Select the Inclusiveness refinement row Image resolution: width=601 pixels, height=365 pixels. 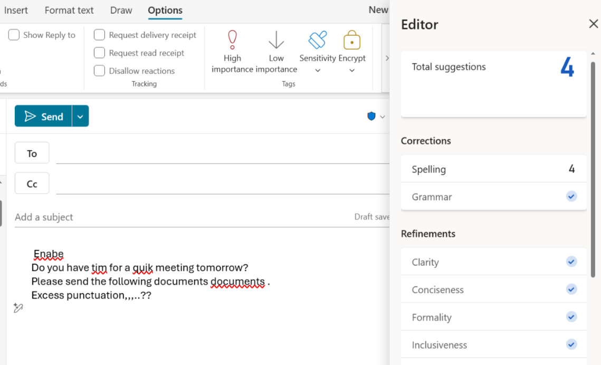tap(494, 345)
